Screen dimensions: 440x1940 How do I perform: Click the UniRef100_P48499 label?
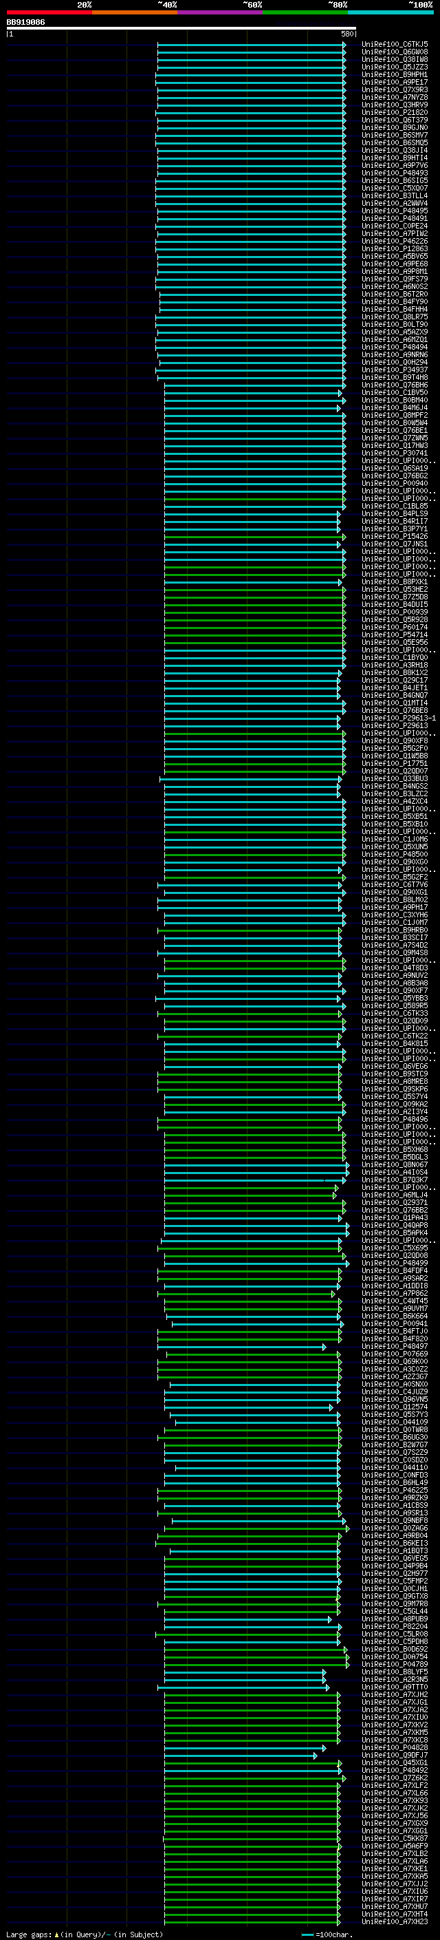395,1264
